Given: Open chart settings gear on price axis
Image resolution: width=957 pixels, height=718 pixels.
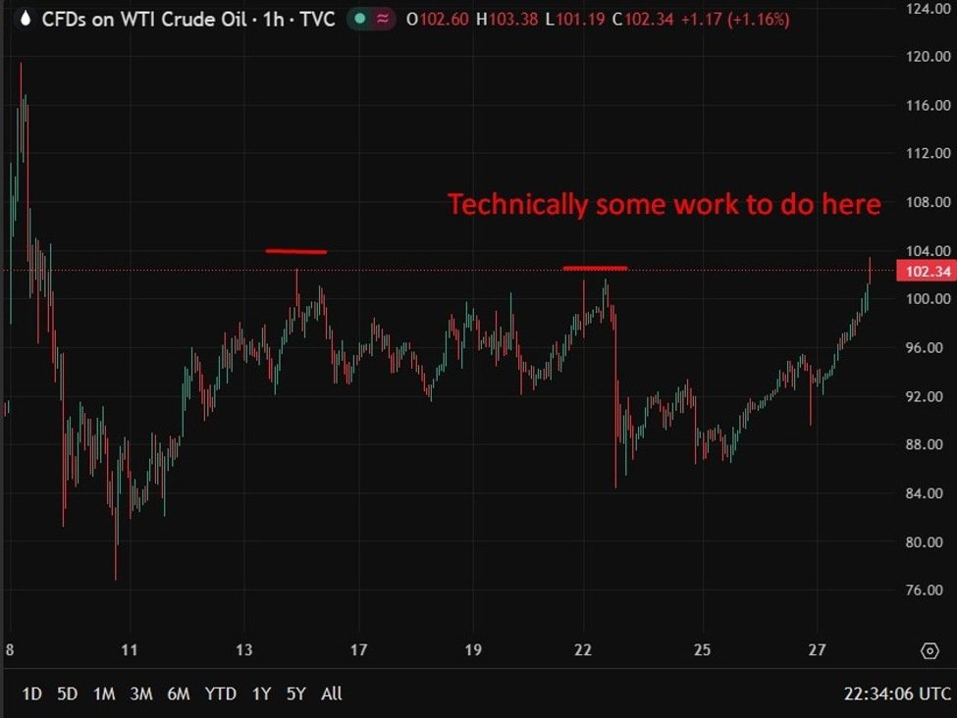Looking at the screenshot, I should pyautogui.click(x=929, y=650).
